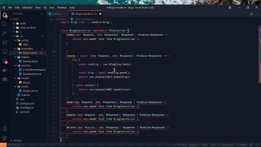Screen dimensions: 261x147
Task: Click the unsaved dot on BlogController.ts tab
Action: (x=100, y=14)
